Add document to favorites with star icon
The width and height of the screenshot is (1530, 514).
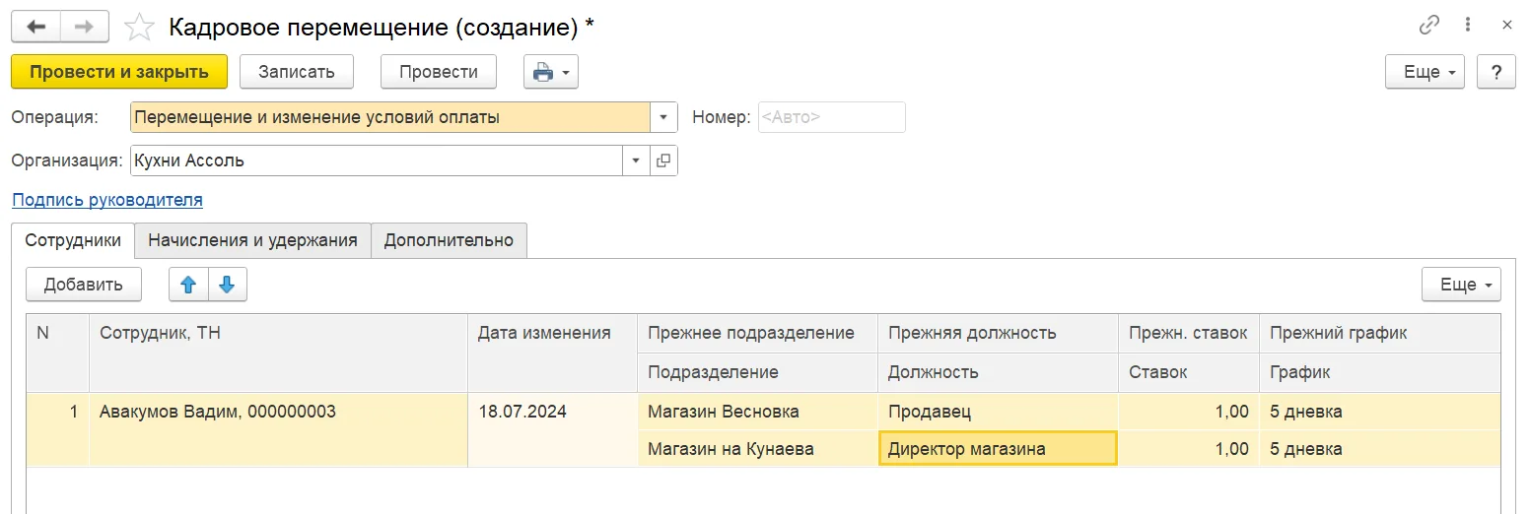(139, 27)
